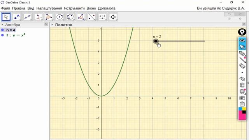This screenshot has height=140, width=249.
Task: Open the Налаштування menu
Action: click(49, 8)
